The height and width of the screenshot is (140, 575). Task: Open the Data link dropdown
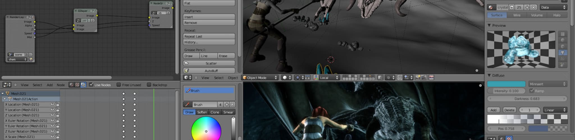pos(553,7)
